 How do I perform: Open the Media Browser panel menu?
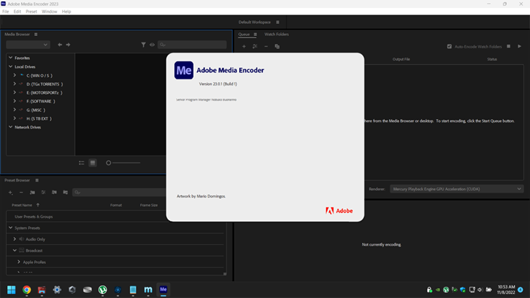36,35
